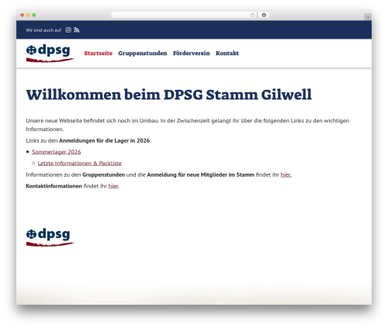Open a new tab with the plus button

[x=368, y=17]
